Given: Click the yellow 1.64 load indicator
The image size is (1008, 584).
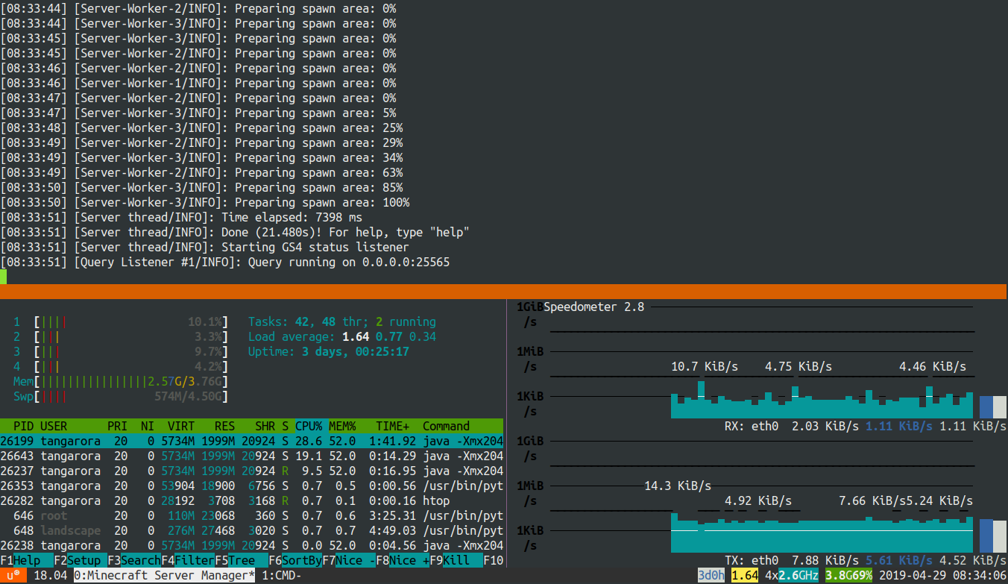Looking at the screenshot, I should (745, 575).
